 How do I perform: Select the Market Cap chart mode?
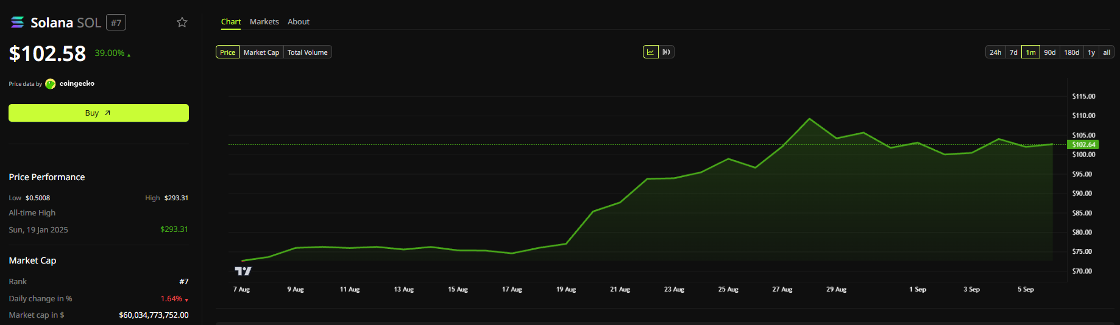pyautogui.click(x=261, y=52)
